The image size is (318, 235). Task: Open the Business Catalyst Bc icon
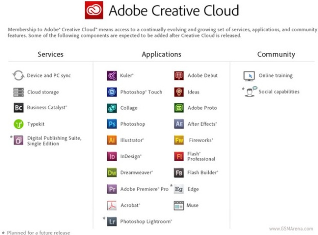pyautogui.click(x=18, y=108)
